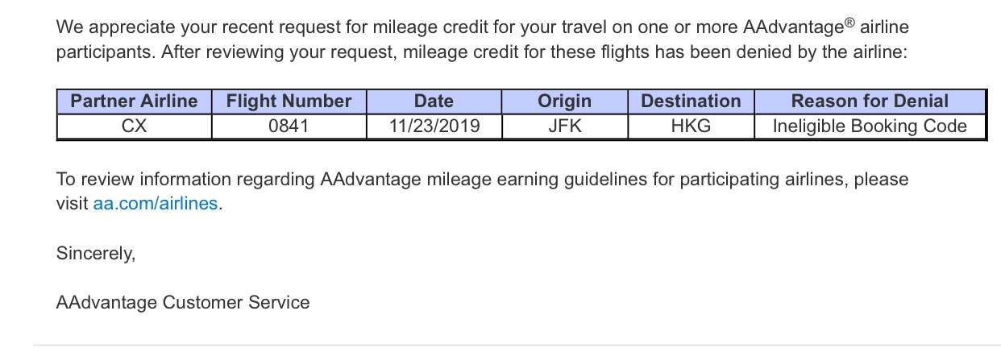Click the AAdvantage Customer Service signature
Screen dimensions: 1001x348
(x=183, y=303)
